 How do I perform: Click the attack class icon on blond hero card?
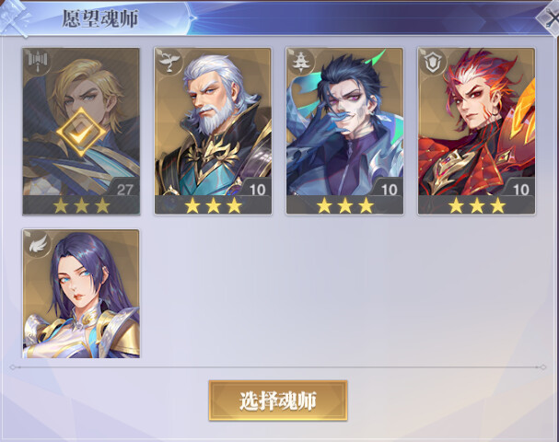[37, 62]
